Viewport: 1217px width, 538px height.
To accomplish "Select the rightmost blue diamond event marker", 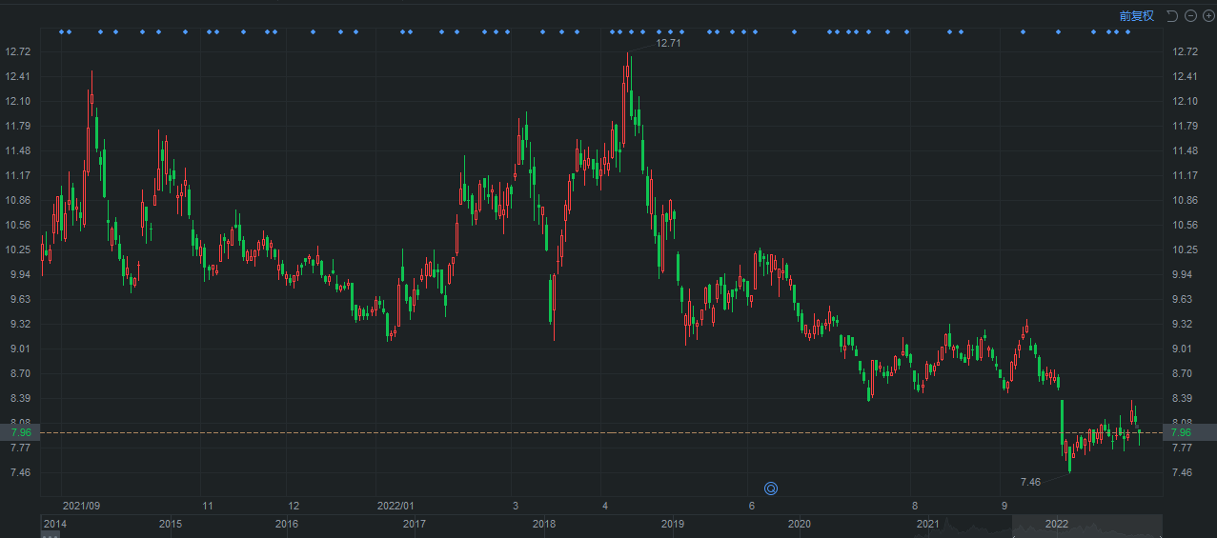I will point(1127,32).
